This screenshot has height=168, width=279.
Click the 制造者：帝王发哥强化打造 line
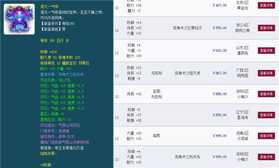[62, 148]
